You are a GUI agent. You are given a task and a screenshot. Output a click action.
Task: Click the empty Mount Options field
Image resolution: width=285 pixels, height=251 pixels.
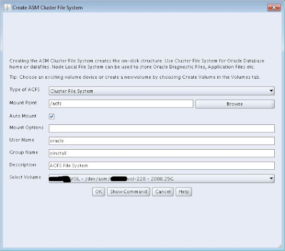[x=162, y=128]
